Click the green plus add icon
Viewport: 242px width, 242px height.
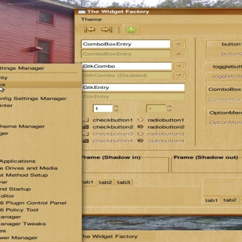click(131, 30)
